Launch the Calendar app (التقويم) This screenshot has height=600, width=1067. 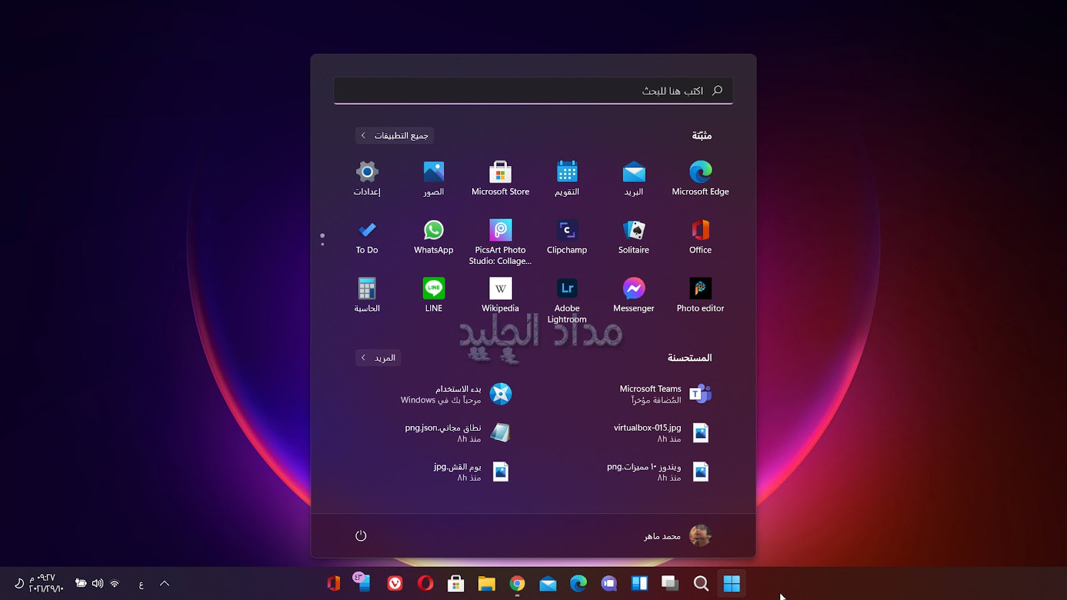(x=567, y=178)
